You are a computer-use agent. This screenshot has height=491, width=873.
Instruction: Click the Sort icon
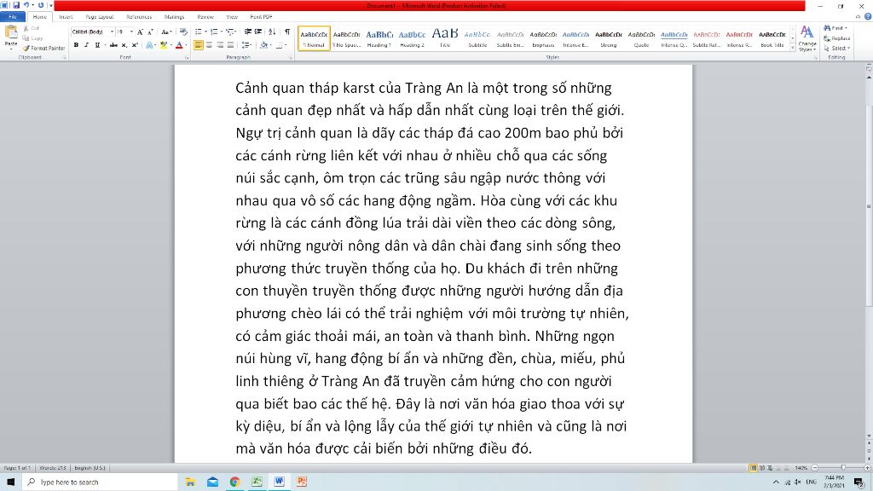click(272, 32)
